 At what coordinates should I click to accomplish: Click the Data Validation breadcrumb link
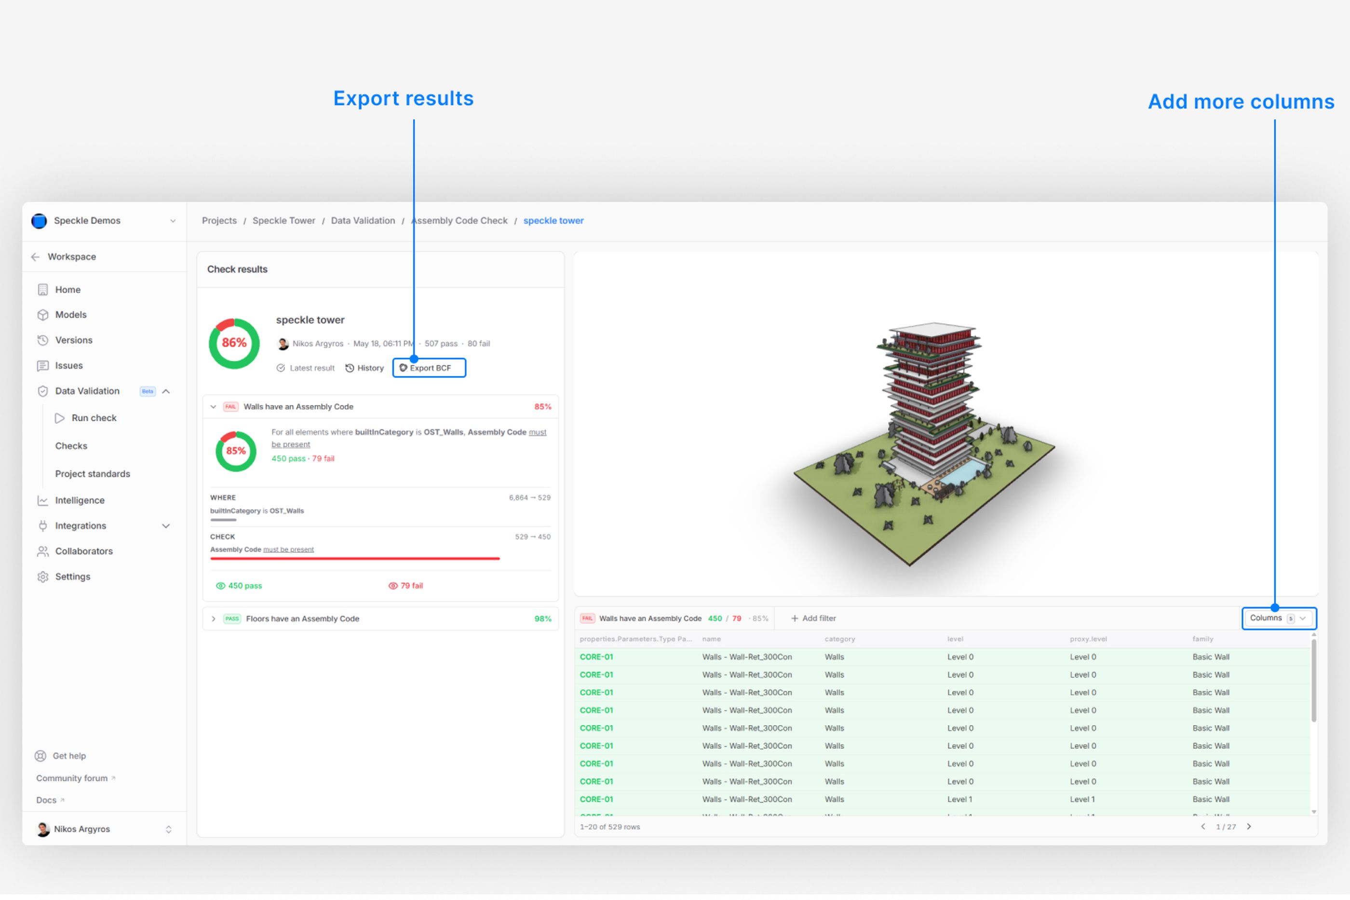pyautogui.click(x=364, y=221)
